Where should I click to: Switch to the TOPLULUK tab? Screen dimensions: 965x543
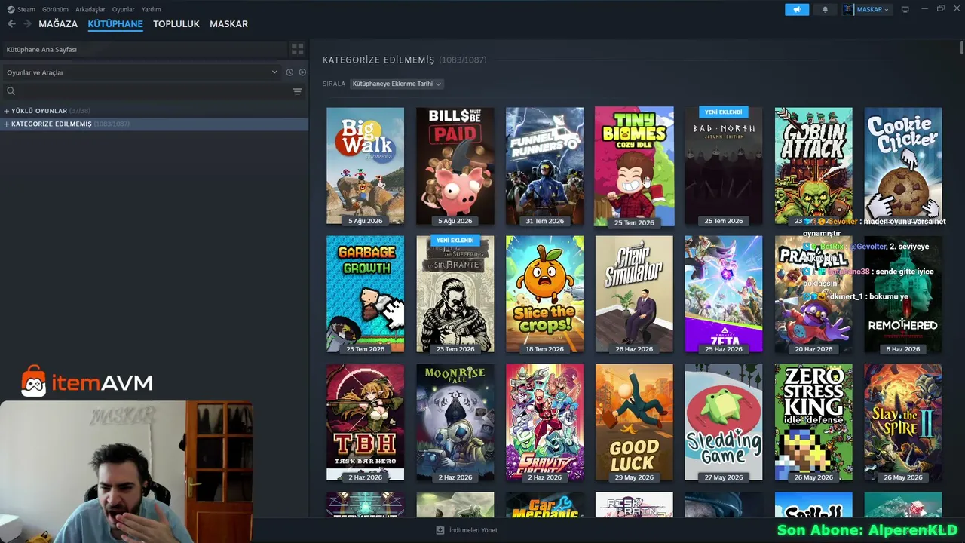[176, 24]
